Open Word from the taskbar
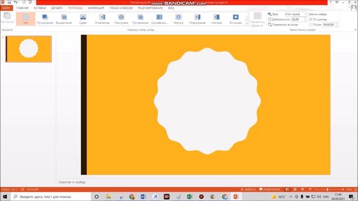Screen dimensions: 358x201 coord(143,197)
